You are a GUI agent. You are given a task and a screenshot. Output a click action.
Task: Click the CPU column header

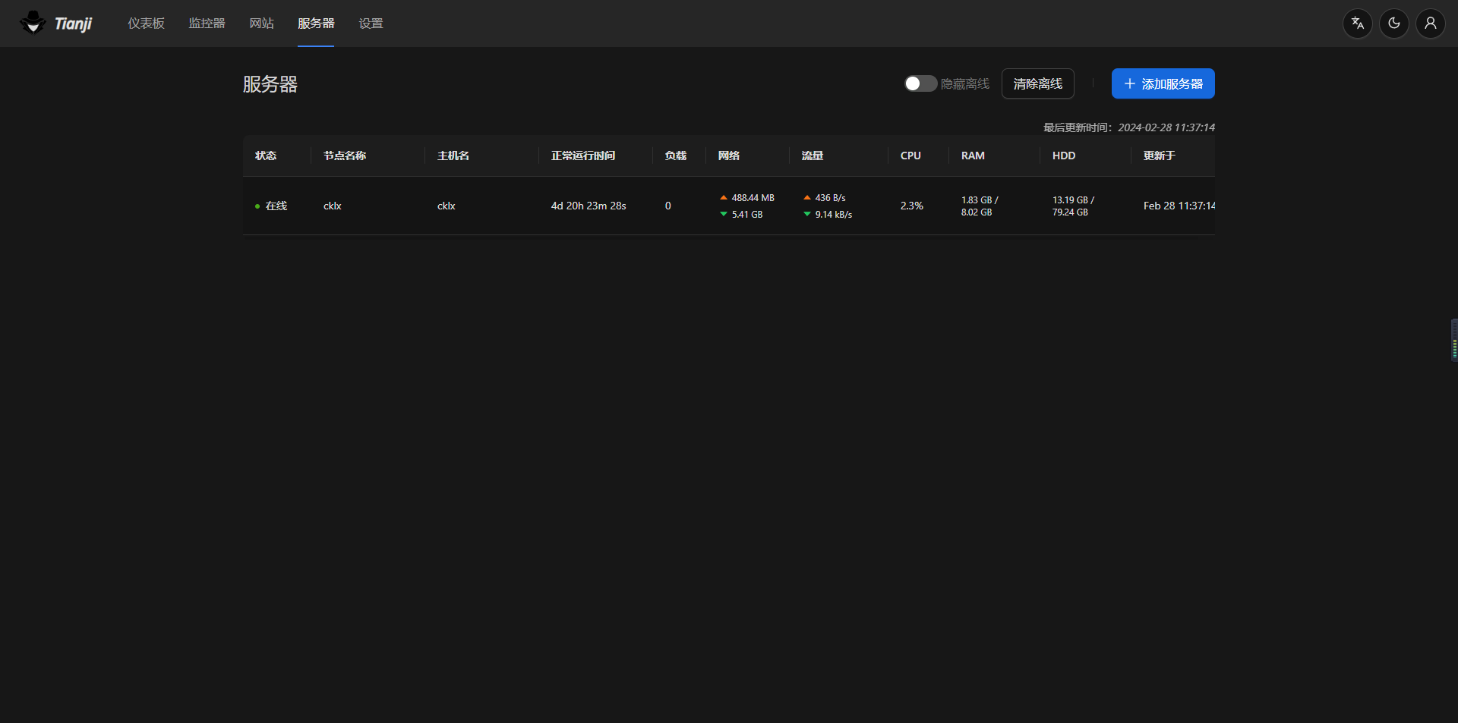tap(910, 156)
